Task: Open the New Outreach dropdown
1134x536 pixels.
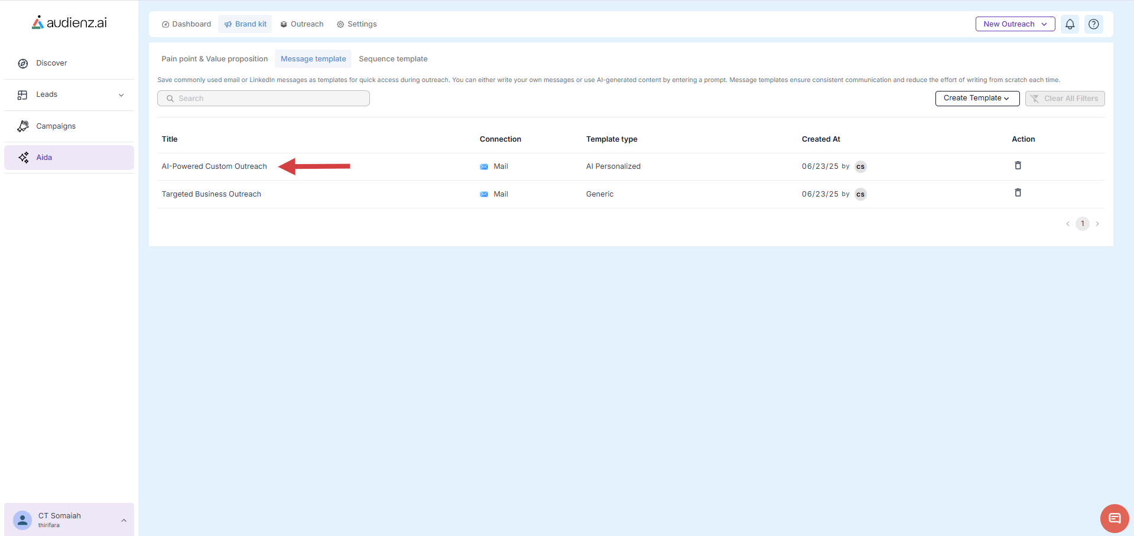Action: [x=1015, y=24]
